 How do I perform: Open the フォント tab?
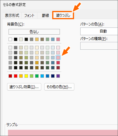29,15
